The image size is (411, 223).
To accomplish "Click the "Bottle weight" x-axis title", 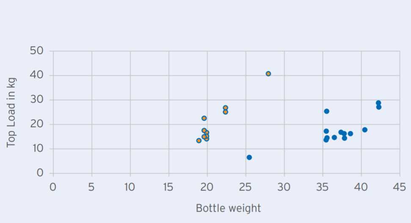I will [228, 208].
